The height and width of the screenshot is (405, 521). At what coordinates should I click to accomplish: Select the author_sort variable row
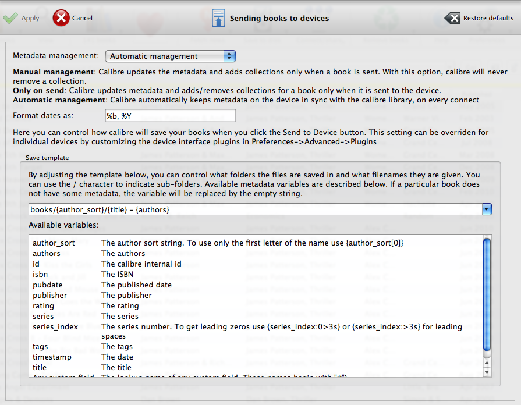click(x=218, y=243)
